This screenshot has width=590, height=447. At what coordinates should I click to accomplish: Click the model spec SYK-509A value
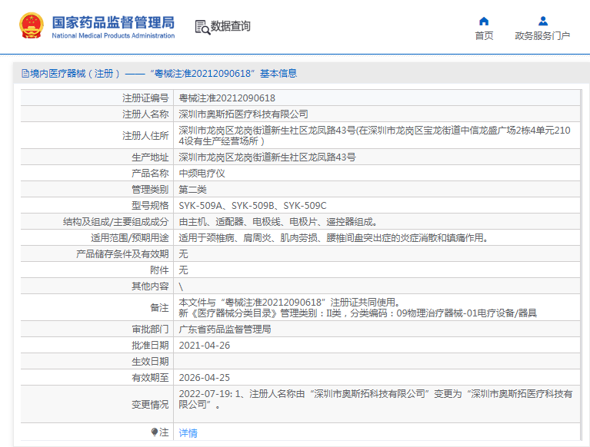point(201,206)
